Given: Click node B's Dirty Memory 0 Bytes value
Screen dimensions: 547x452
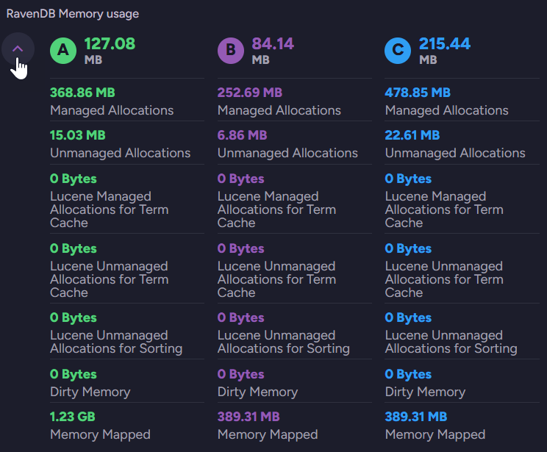Looking at the screenshot, I should coord(240,374).
